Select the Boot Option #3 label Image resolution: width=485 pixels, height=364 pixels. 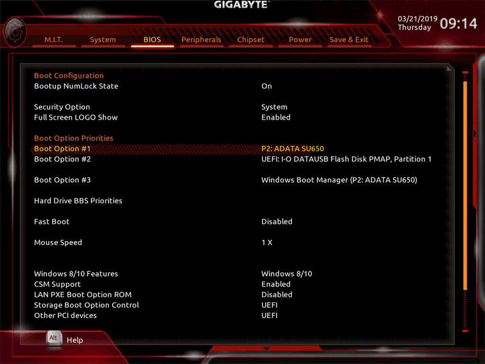point(62,179)
